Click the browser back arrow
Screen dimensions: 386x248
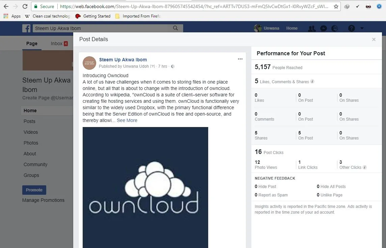click(6, 6)
